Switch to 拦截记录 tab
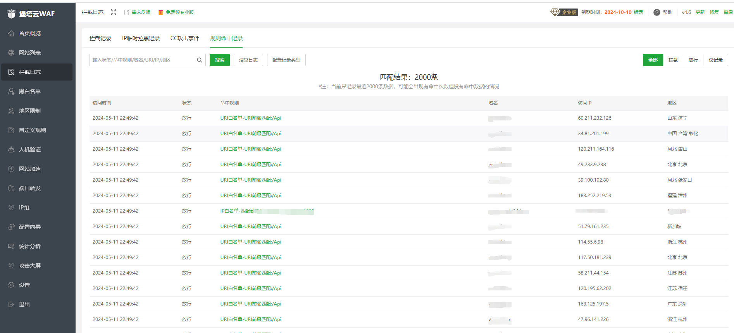This screenshot has width=734, height=333. (x=100, y=38)
